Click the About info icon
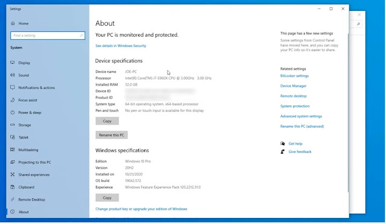 (x=13, y=212)
